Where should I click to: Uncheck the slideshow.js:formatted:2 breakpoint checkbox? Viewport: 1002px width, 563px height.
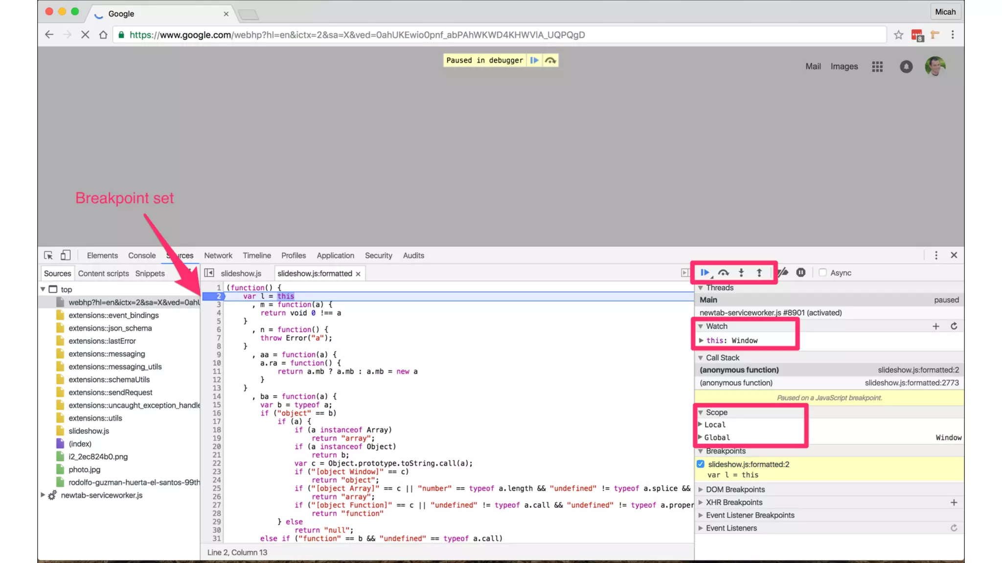(701, 464)
